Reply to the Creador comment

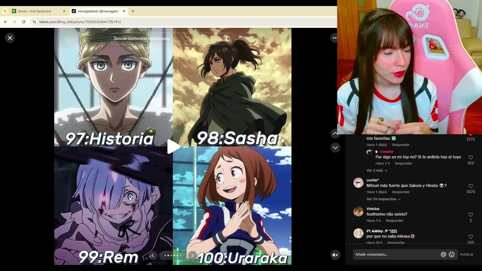pyautogui.click(x=404, y=163)
